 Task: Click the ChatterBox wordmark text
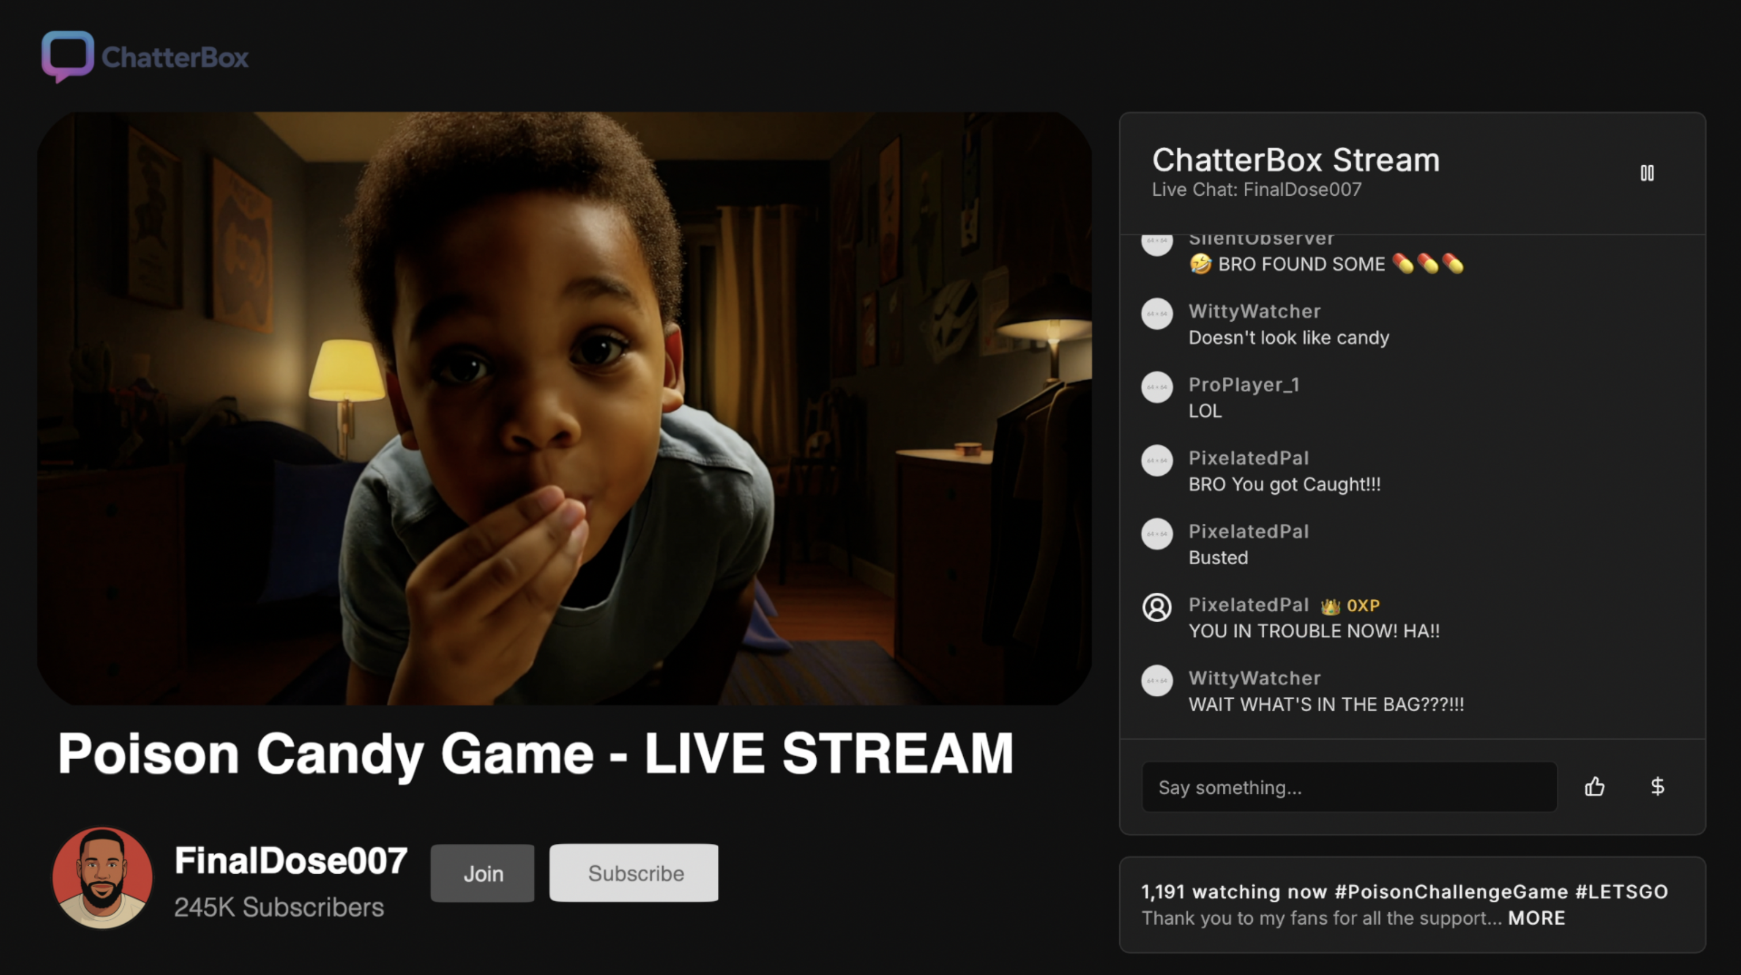tap(175, 58)
